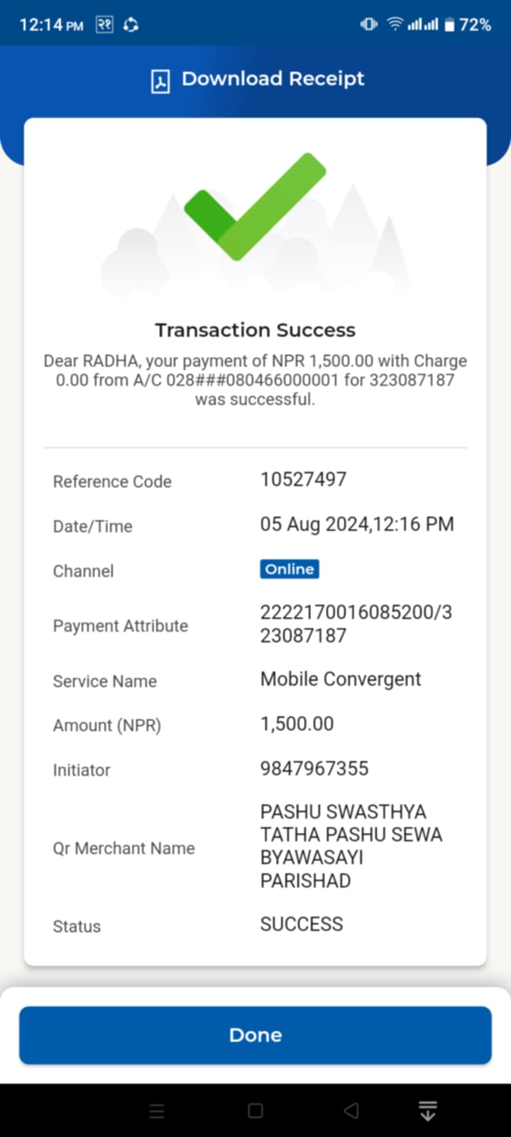Screen dimensions: 511x1137
Task: Tap the Android home square icon
Action: click(x=255, y=1111)
